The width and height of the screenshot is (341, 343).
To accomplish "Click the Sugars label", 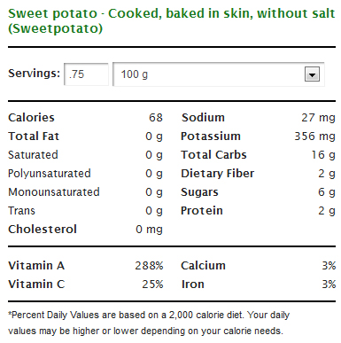I will (199, 192).
